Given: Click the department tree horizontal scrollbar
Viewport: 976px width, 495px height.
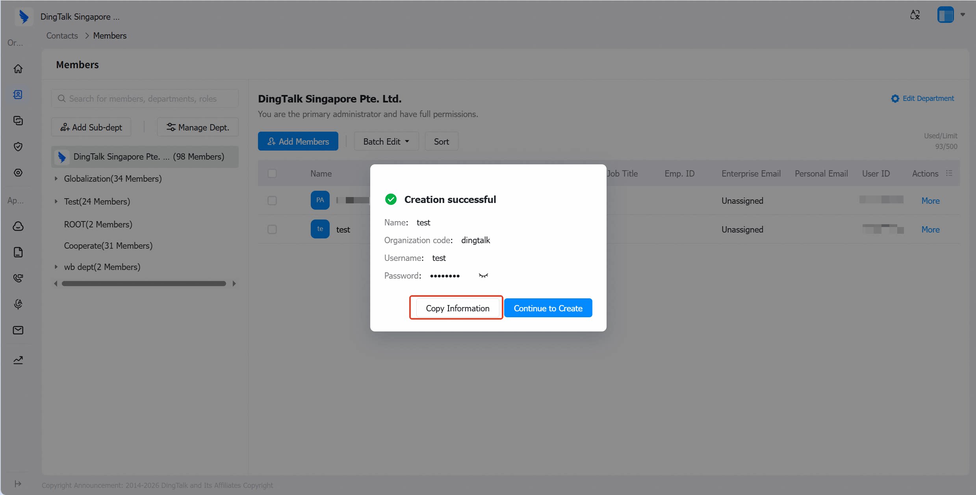Looking at the screenshot, I should [144, 284].
